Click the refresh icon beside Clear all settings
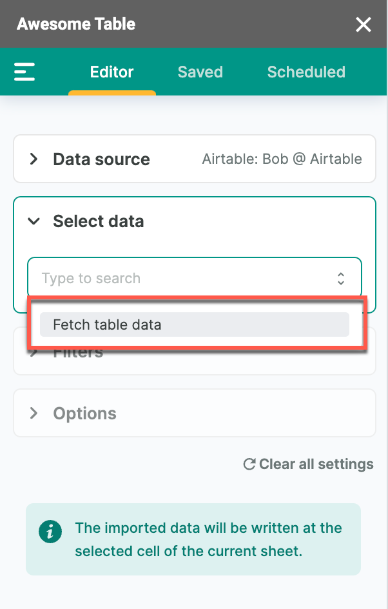 249,464
